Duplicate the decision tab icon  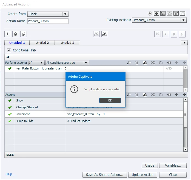pyautogui.click(x=24, y=34)
